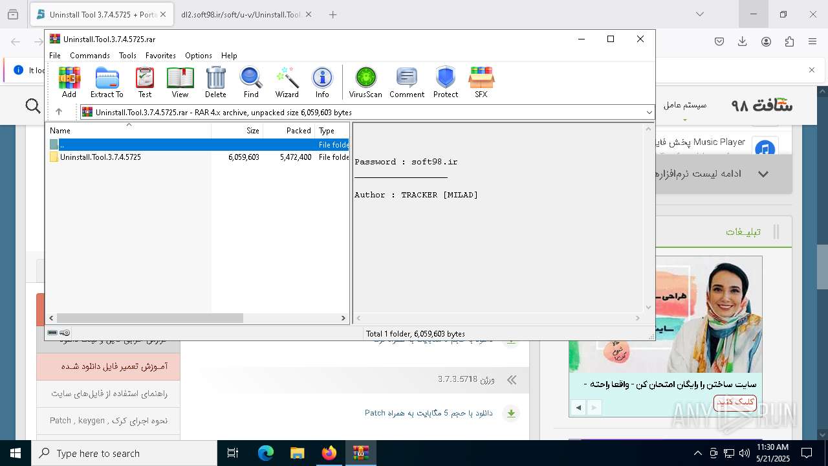Close the dl2.soft98.ir browser tab

point(308,14)
